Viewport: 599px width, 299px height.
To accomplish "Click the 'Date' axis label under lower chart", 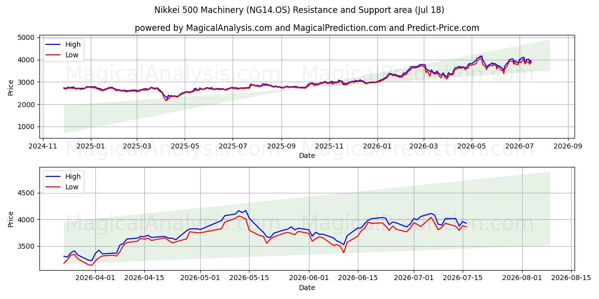I will point(307,288).
